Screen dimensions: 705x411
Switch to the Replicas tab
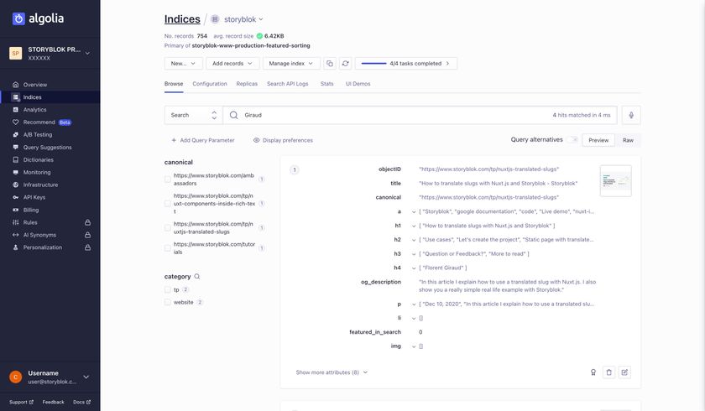(247, 84)
